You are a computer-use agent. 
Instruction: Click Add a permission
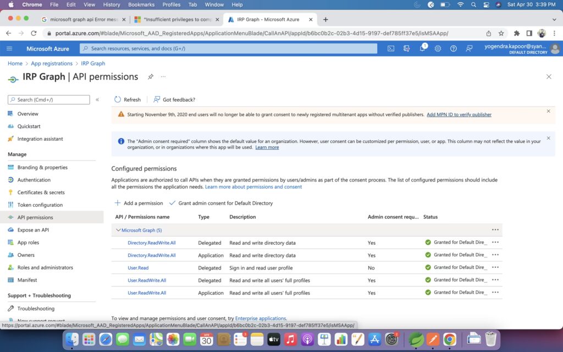(x=139, y=203)
